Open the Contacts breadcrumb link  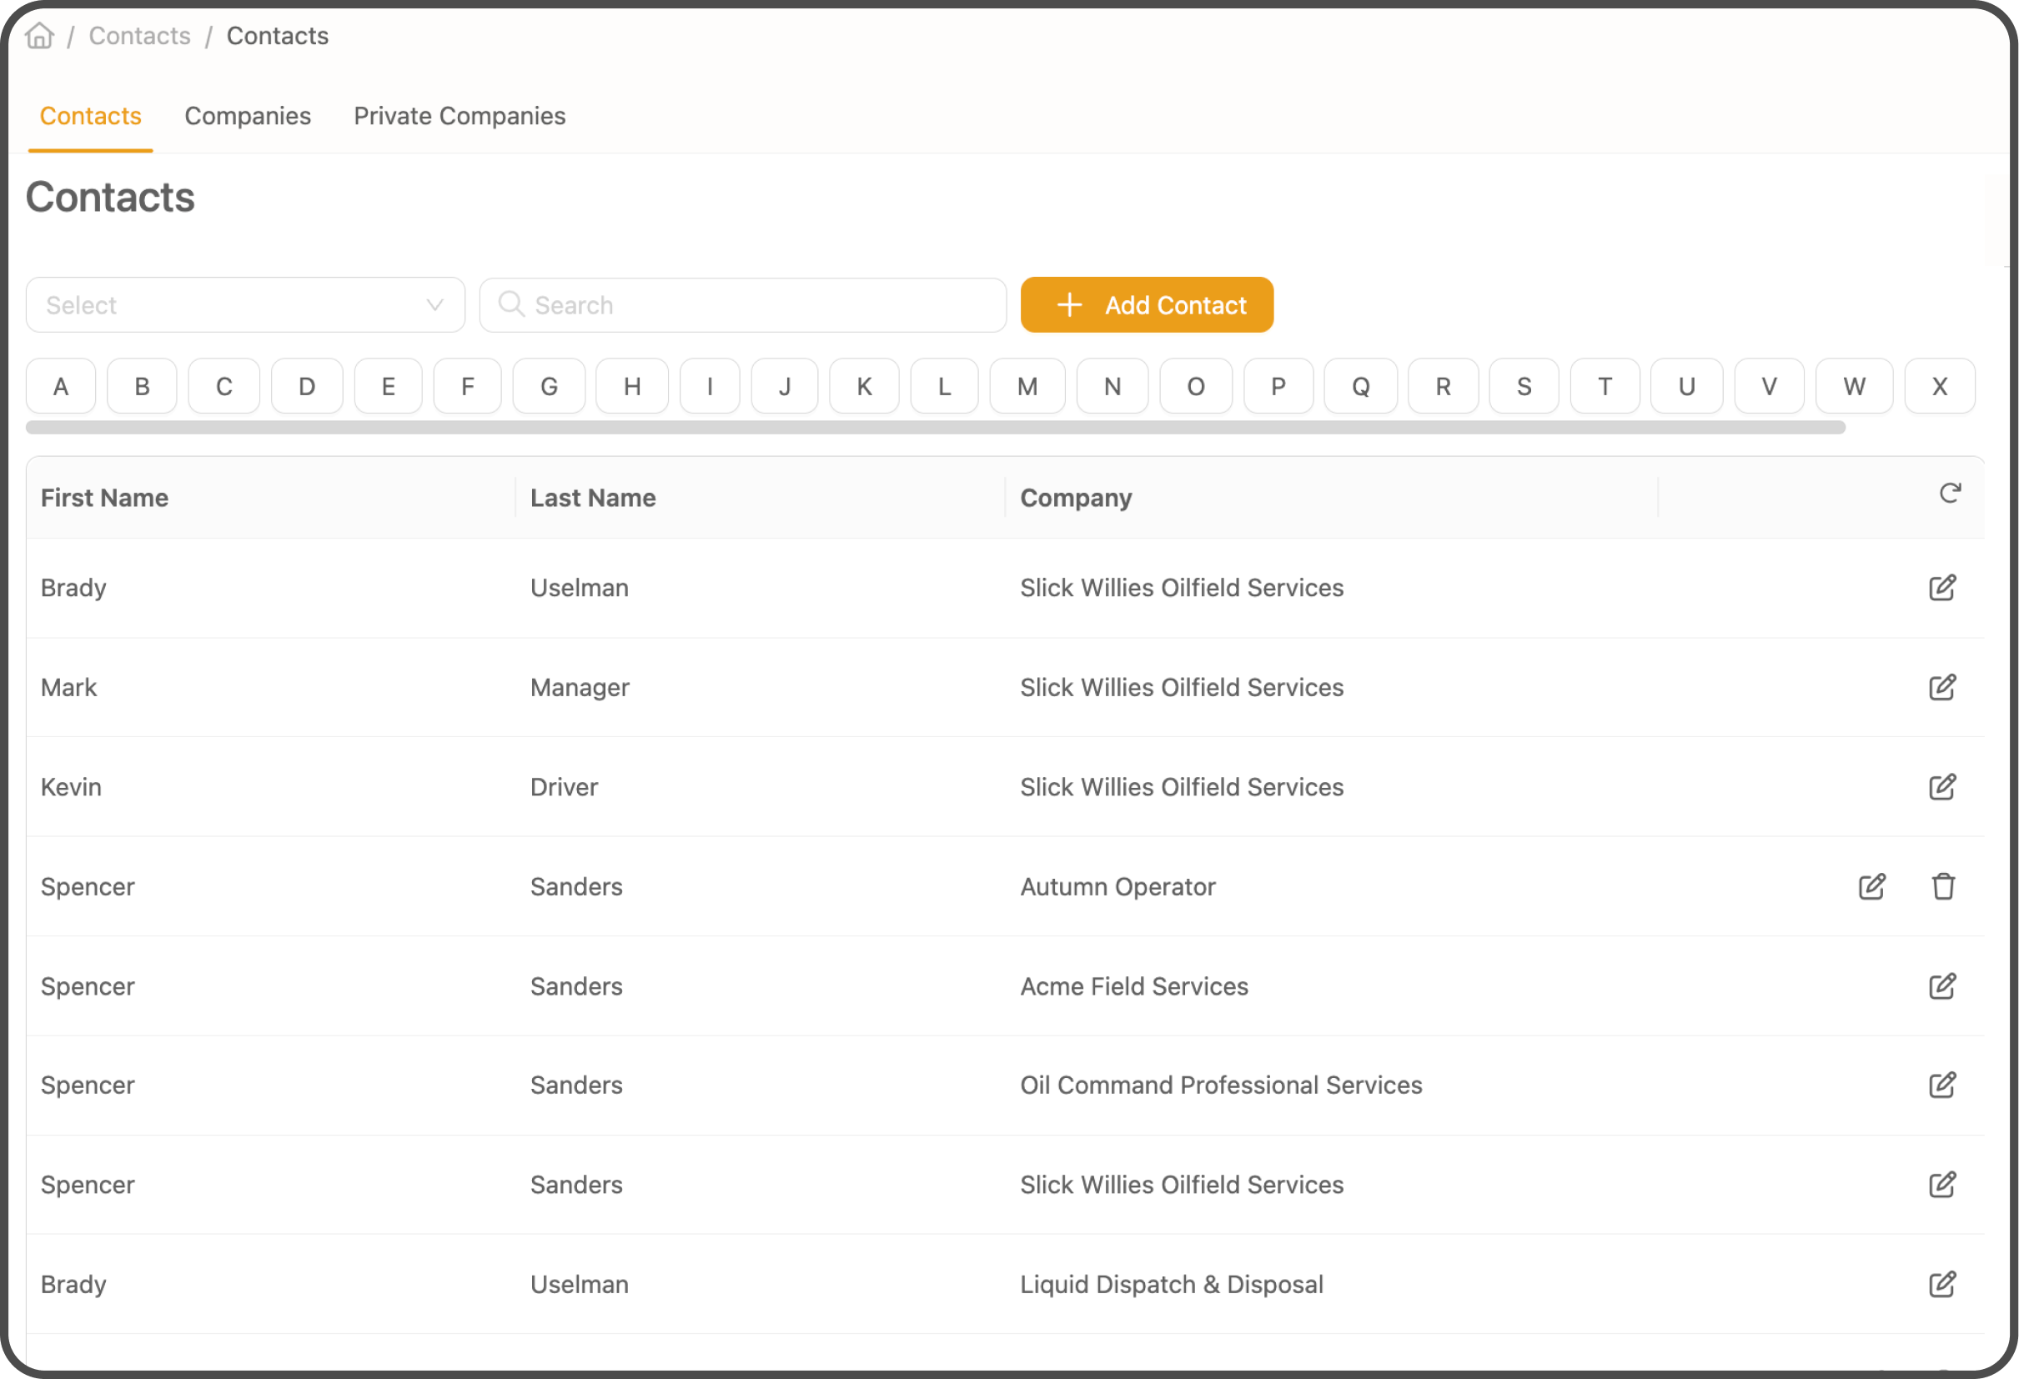[139, 36]
